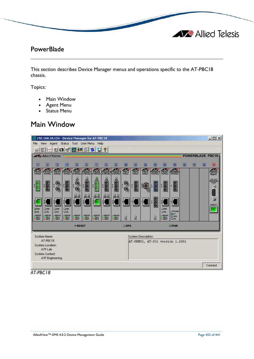Click the RPS indicator LED
The width and height of the screenshot is (254, 359).
click(124, 226)
